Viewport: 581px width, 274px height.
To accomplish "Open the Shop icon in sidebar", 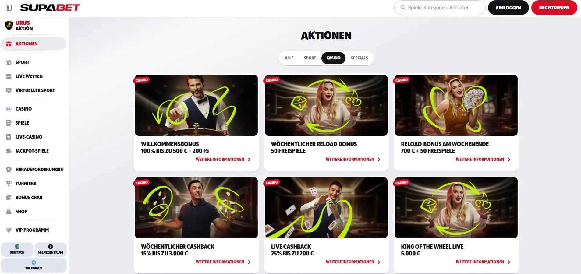I will (9, 212).
